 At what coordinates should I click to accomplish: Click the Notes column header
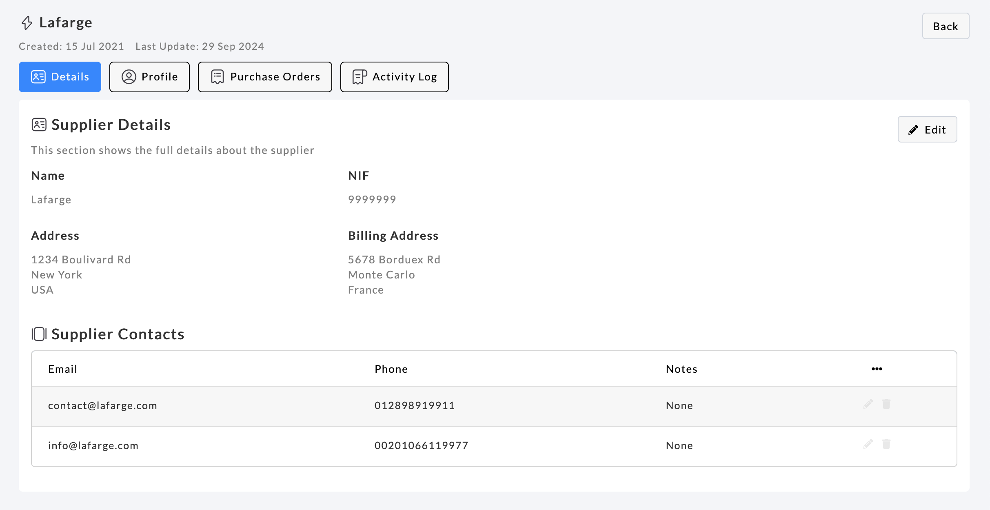[x=681, y=369]
